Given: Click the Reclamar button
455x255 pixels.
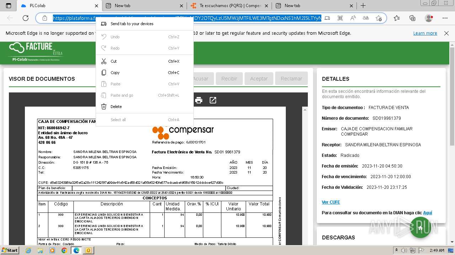Looking at the screenshot, I should pyautogui.click(x=291, y=79).
